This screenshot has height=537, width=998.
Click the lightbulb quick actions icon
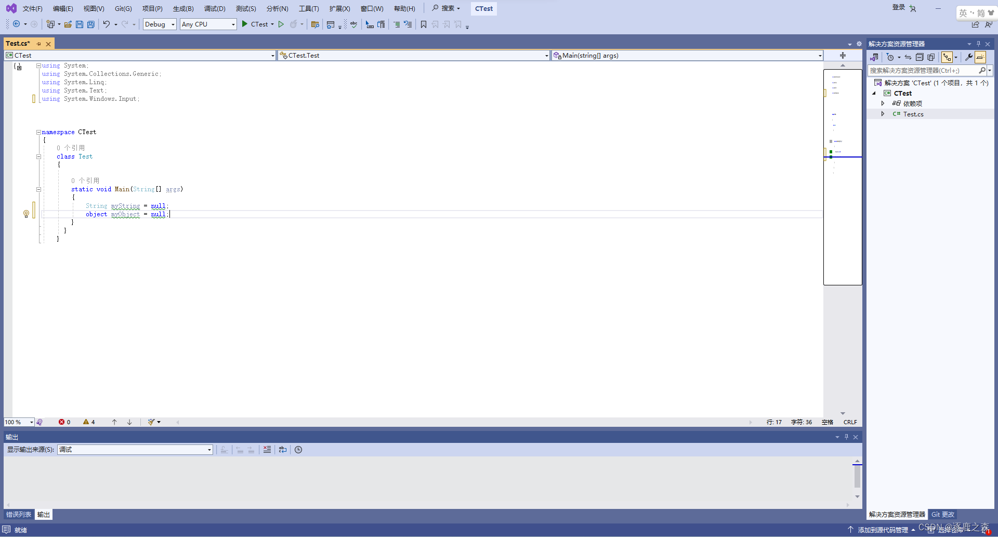(x=26, y=214)
